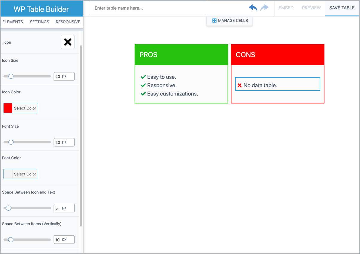Click the undo arrow in the toolbar
Viewport: 360px width, 254px height.
coord(253,8)
